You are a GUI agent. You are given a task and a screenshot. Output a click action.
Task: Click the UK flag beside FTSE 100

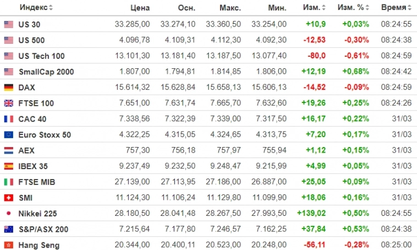pyautogui.click(x=8, y=103)
